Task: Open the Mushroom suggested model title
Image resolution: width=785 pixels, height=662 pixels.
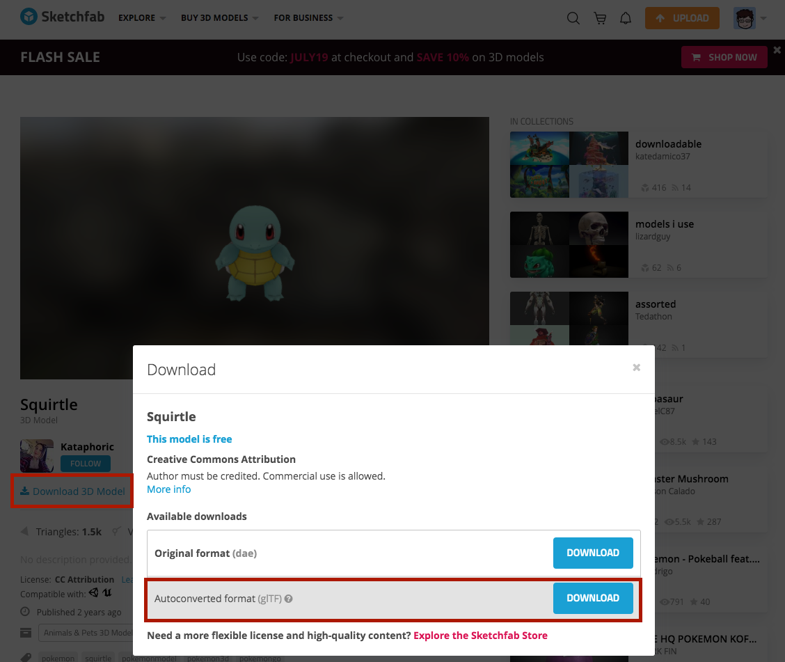Action: [691, 479]
